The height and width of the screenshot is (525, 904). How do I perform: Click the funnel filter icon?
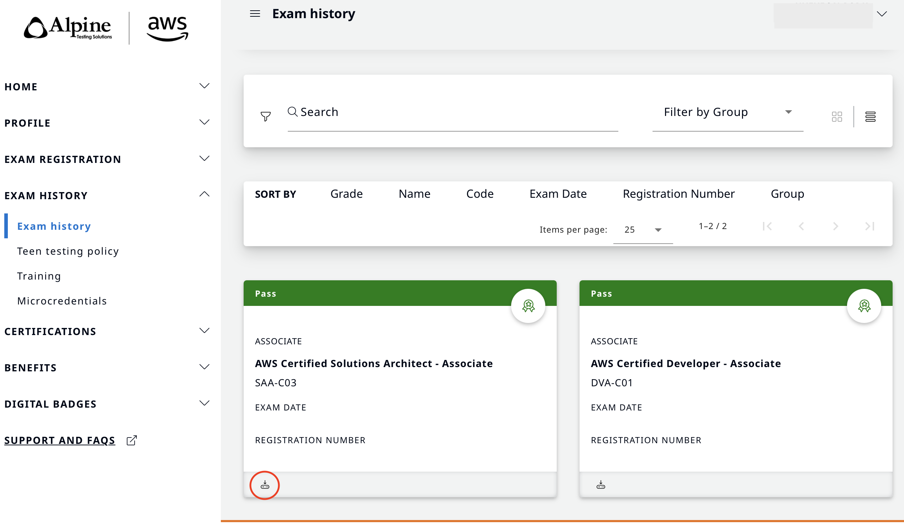click(265, 116)
